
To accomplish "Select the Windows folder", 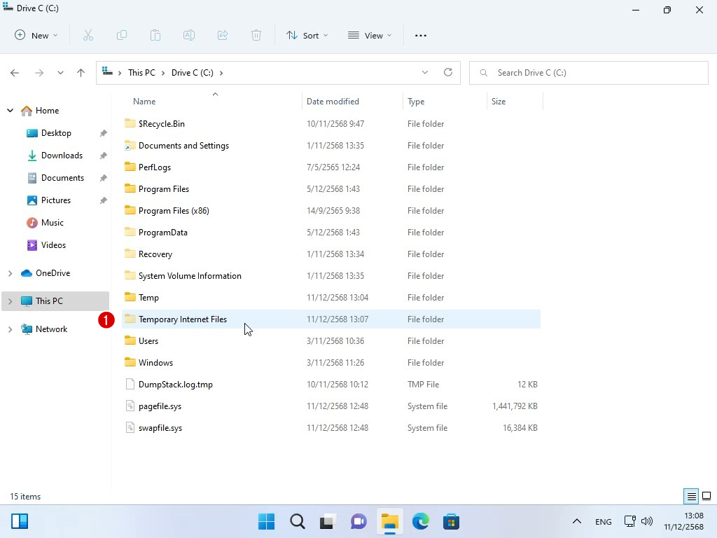I will [155, 363].
